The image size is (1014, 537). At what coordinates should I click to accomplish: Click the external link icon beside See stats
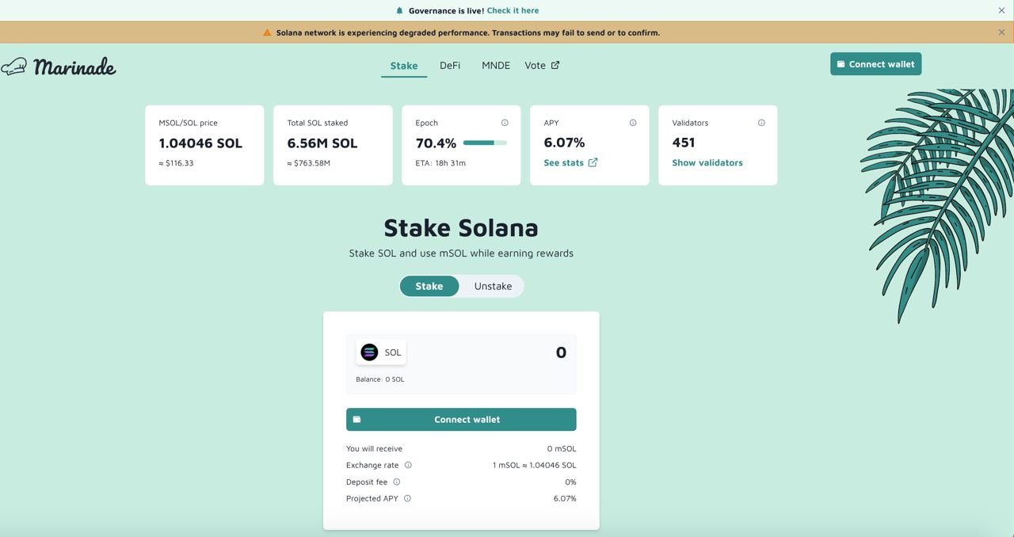tap(593, 162)
